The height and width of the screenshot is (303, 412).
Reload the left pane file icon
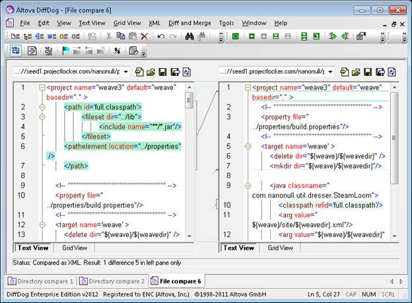[x=186, y=71]
